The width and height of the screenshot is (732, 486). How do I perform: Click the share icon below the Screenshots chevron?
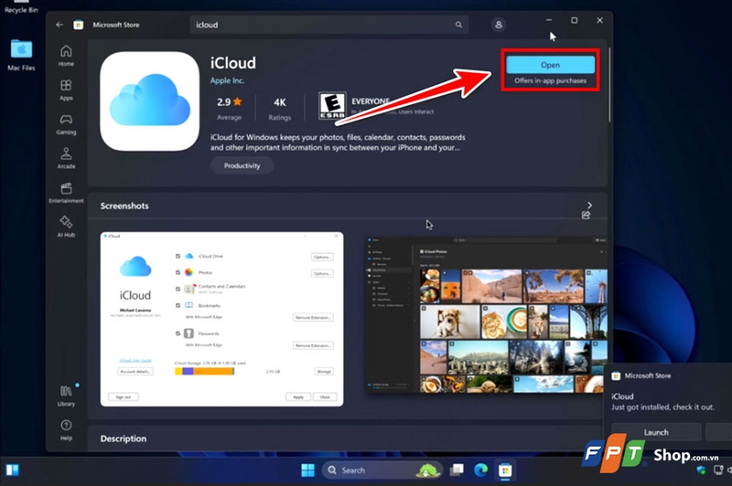[586, 215]
